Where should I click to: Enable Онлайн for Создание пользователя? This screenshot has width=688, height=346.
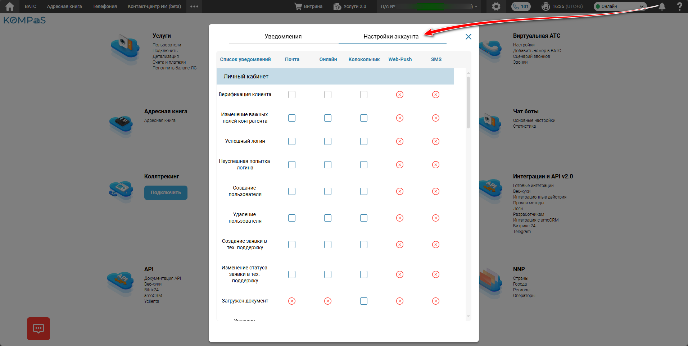coord(328,191)
